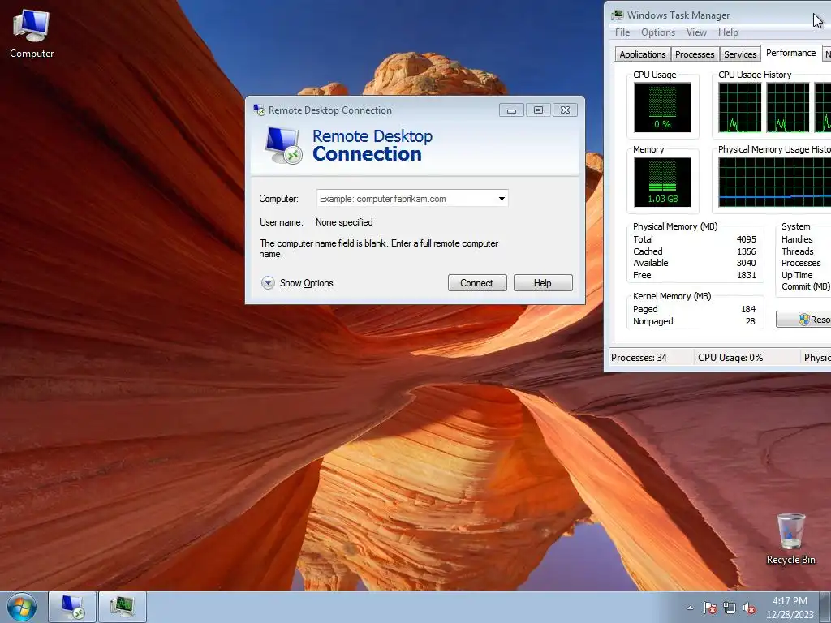Click Remote Desktop Connection title bar icon
Image resolution: width=831 pixels, height=623 pixels.
pos(259,110)
